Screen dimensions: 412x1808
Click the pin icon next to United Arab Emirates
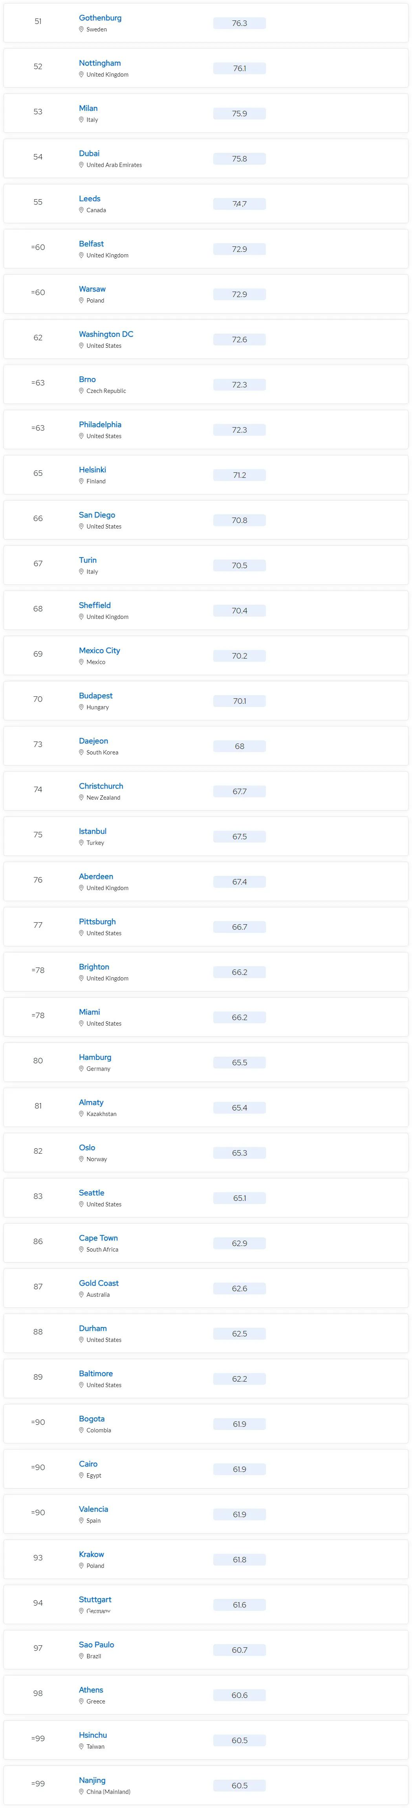pyautogui.click(x=81, y=165)
